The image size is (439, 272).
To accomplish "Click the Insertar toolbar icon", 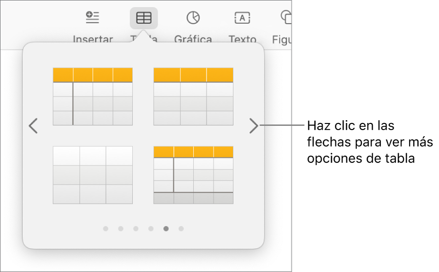I will 92,18.
